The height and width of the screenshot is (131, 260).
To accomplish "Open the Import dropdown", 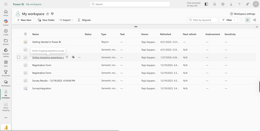I will [66, 20].
